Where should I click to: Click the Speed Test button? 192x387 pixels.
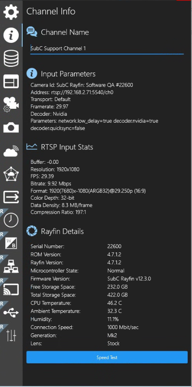(x=107, y=357)
